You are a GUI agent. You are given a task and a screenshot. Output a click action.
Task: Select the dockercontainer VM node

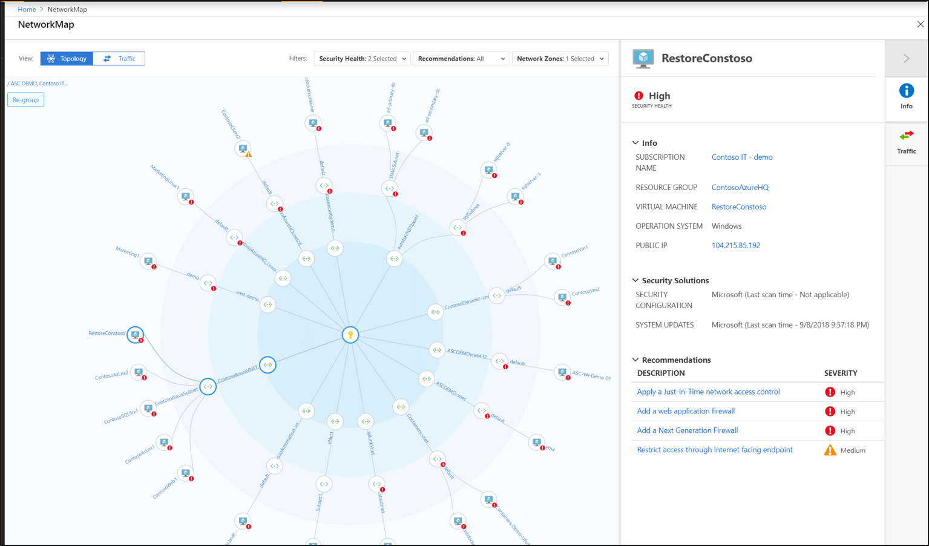pos(313,123)
